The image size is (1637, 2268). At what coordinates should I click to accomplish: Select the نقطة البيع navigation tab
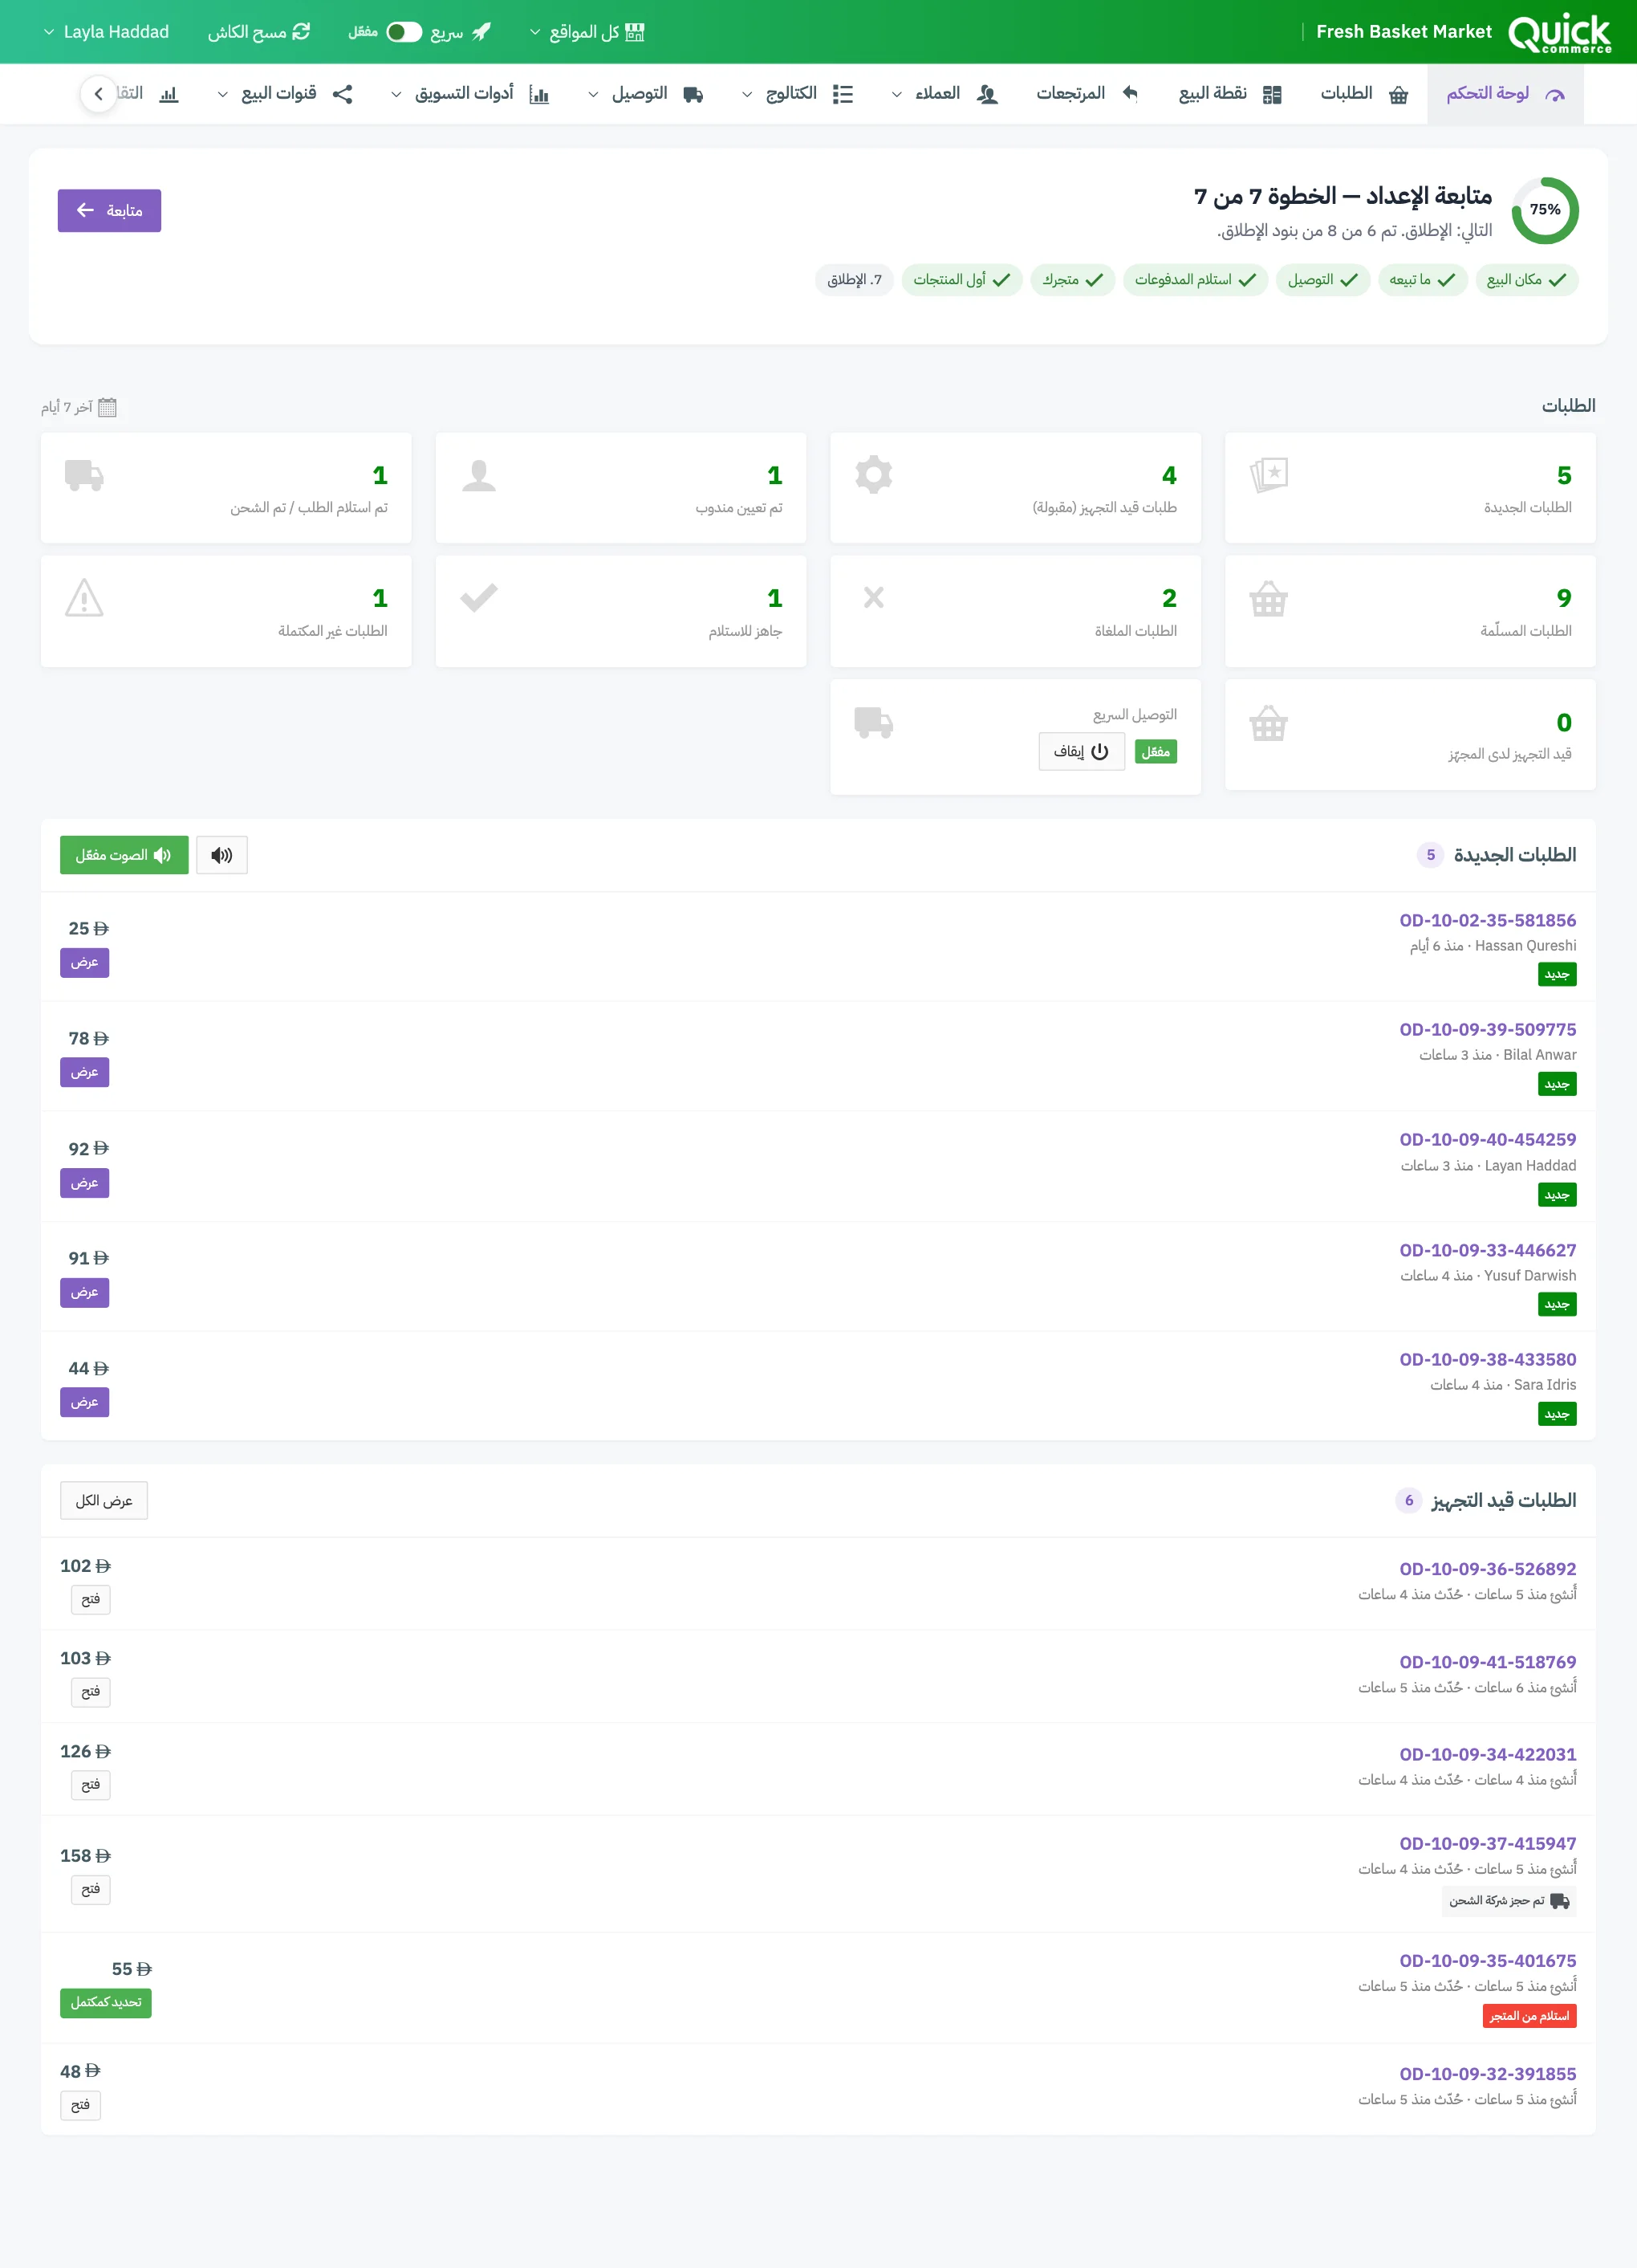pyautogui.click(x=1230, y=94)
